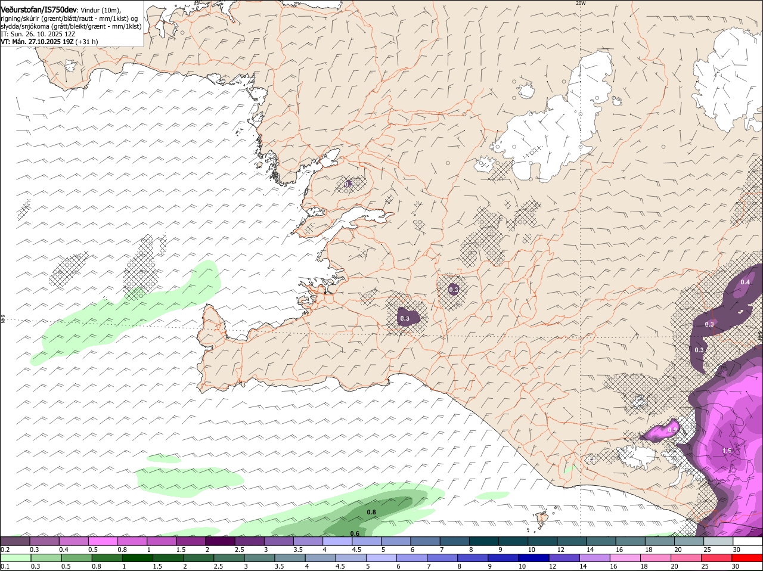Click the 'VT: Mán. 27.10.2025 19Z (+31 h)' line
The image size is (763, 571).
click(49, 42)
